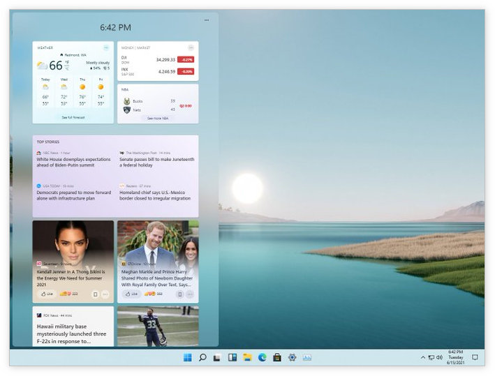The height and width of the screenshot is (376, 495).
Task: Open the Money widget more options menu
Action: (191, 47)
